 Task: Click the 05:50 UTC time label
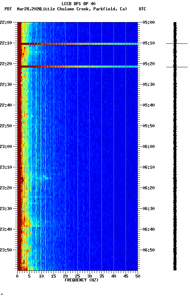149,126
